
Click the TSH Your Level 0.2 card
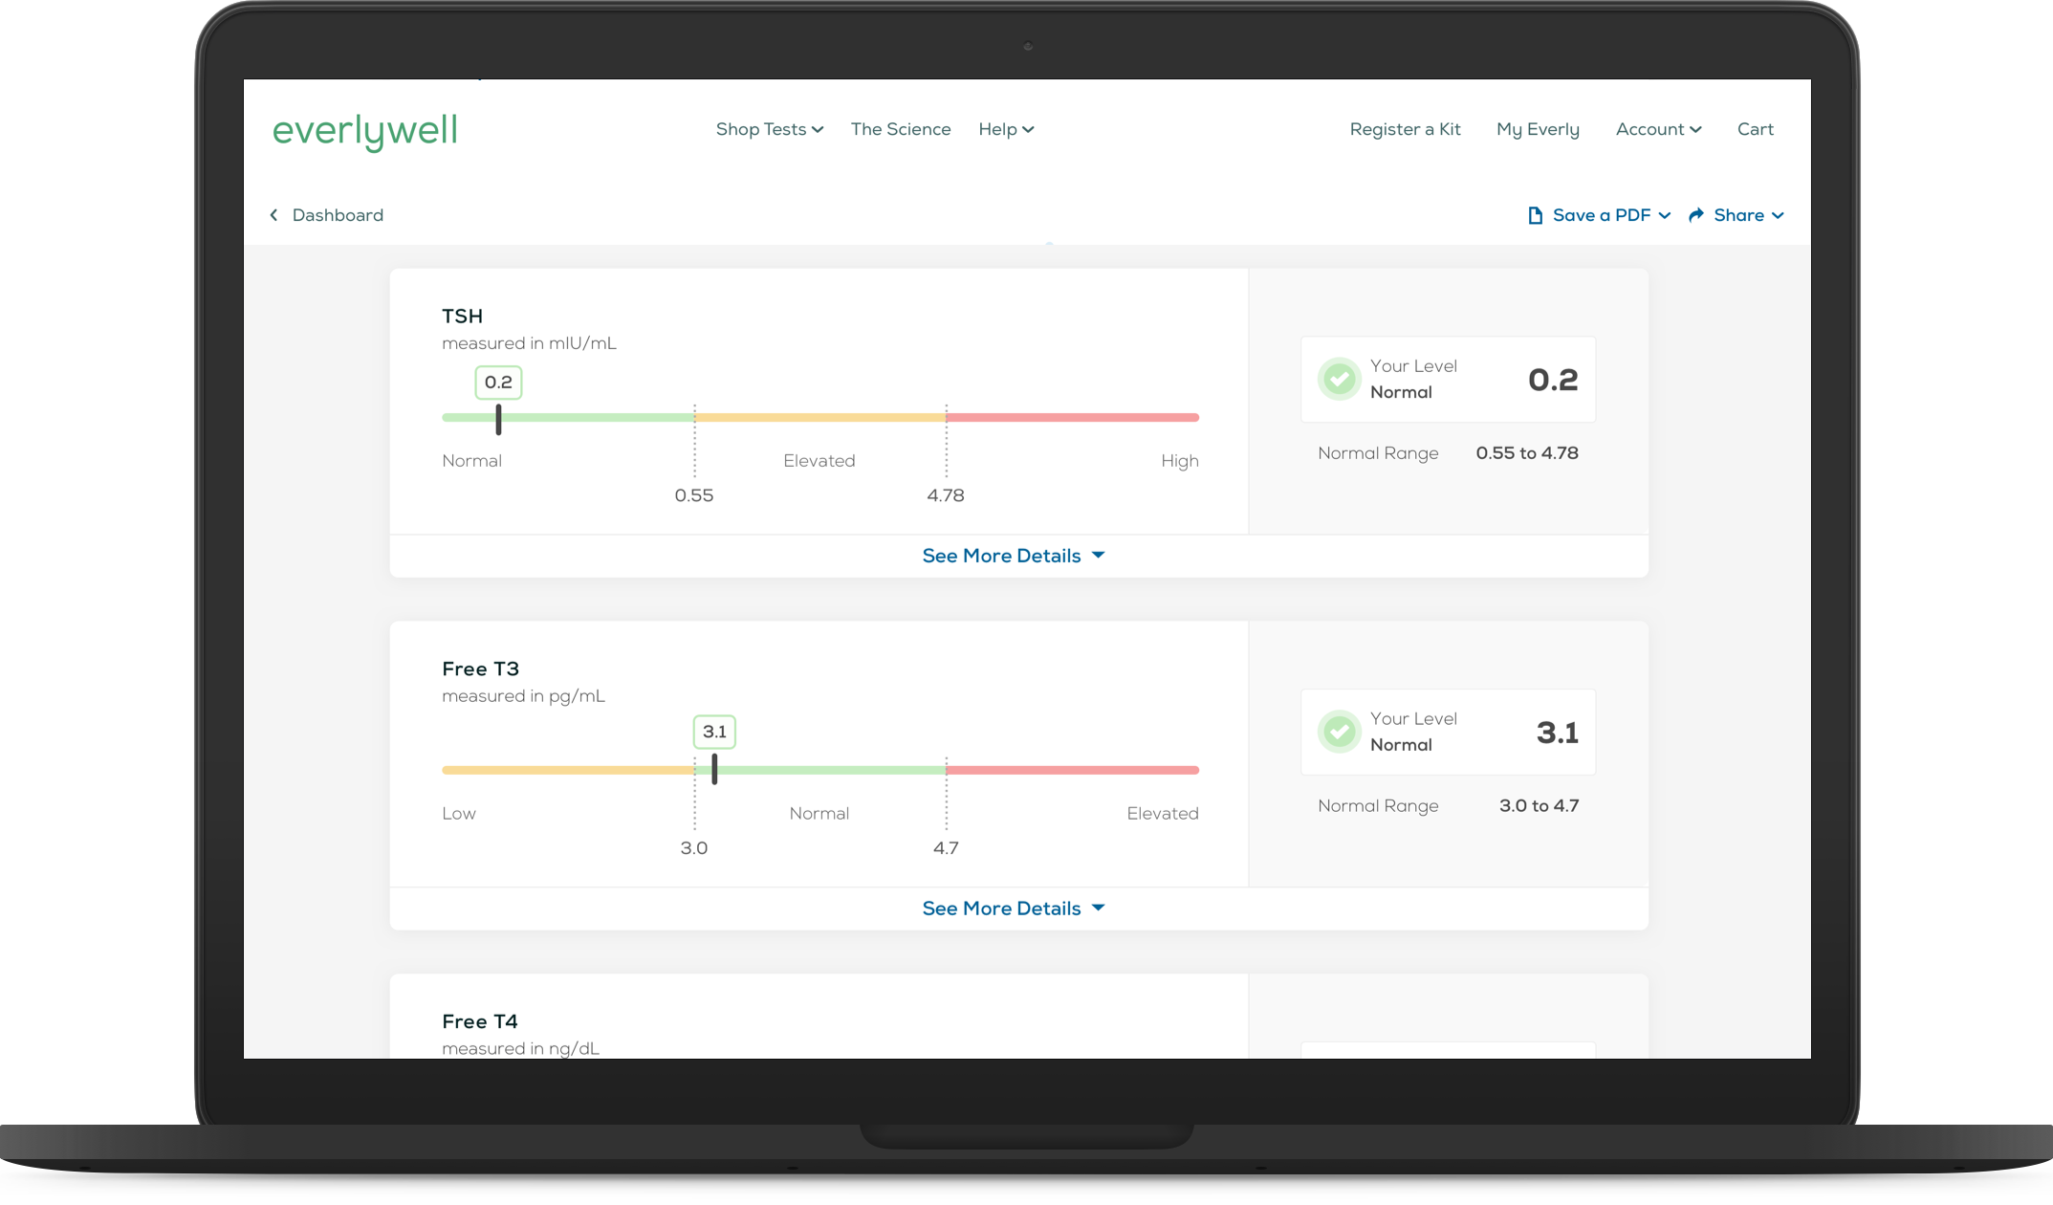[x=1448, y=380]
